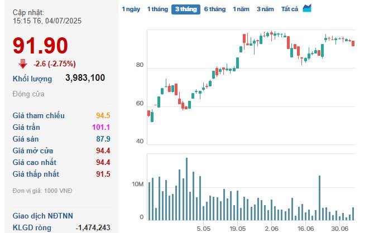Click the Khối lượng label

[32, 79]
